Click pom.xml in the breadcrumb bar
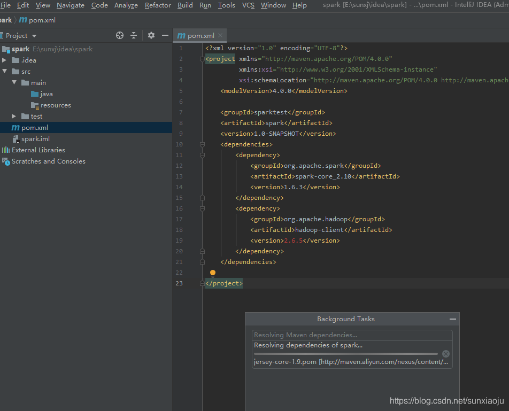 [x=37, y=20]
